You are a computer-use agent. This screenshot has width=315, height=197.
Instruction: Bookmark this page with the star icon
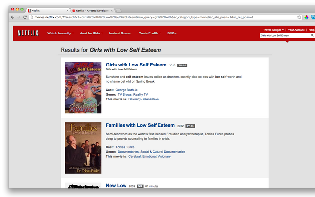[299, 17]
